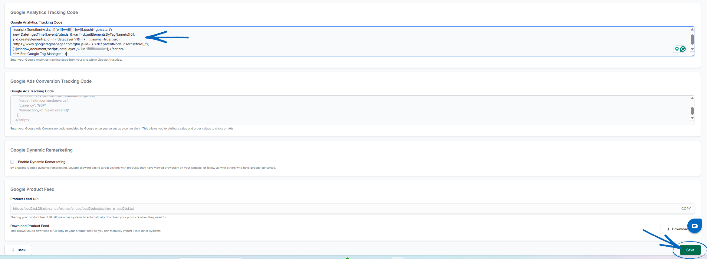707x259 pixels.
Task: Click the Analytics code box scrollbar thumb
Action: coord(692,40)
